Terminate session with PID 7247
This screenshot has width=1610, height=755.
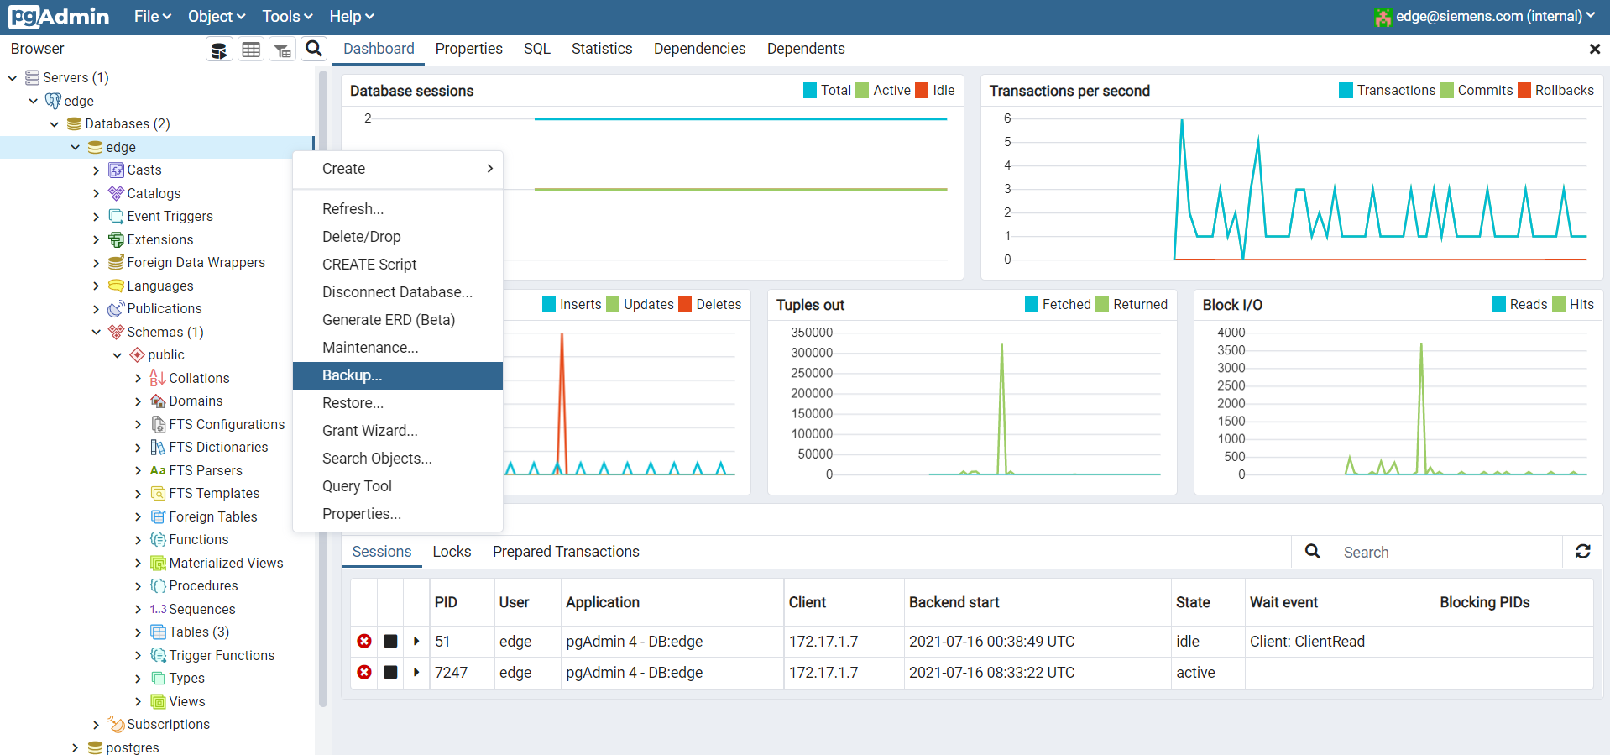(x=364, y=673)
